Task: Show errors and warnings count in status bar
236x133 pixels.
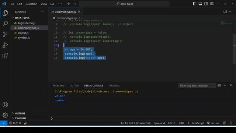Action: [x=15, y=123]
